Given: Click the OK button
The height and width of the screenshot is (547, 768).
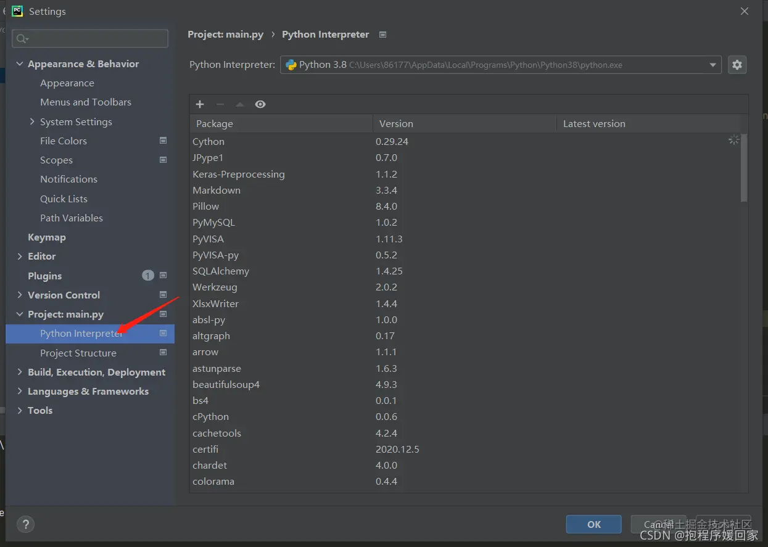Looking at the screenshot, I should pos(593,524).
